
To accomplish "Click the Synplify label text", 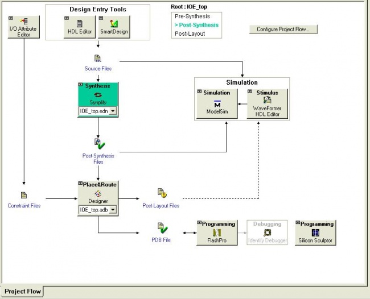I will point(98,102).
